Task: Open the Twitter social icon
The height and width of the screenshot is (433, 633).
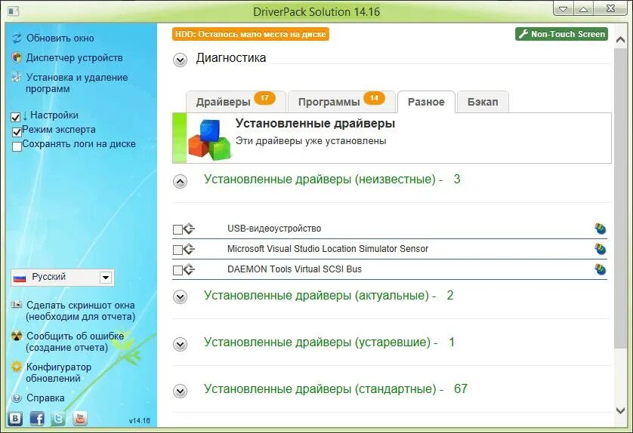Action: (58, 419)
